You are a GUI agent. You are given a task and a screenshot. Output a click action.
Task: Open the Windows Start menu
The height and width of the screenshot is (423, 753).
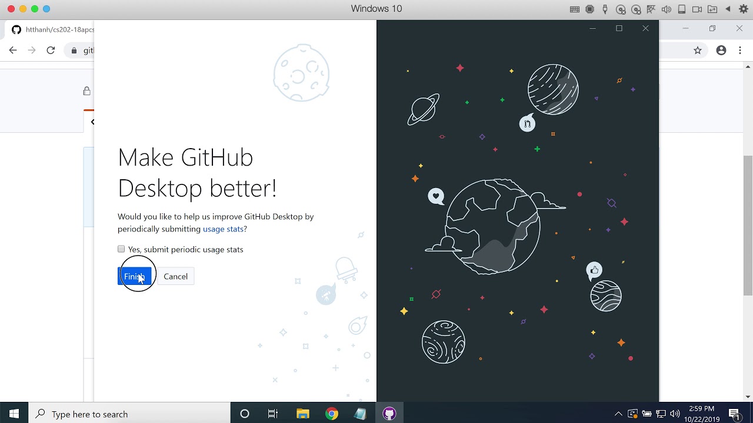pyautogui.click(x=14, y=414)
